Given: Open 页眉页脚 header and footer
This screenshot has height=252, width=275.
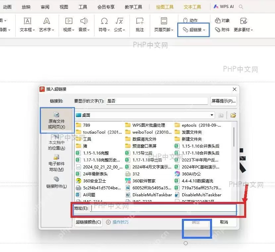Looking at the screenshot, I should (164, 25).
